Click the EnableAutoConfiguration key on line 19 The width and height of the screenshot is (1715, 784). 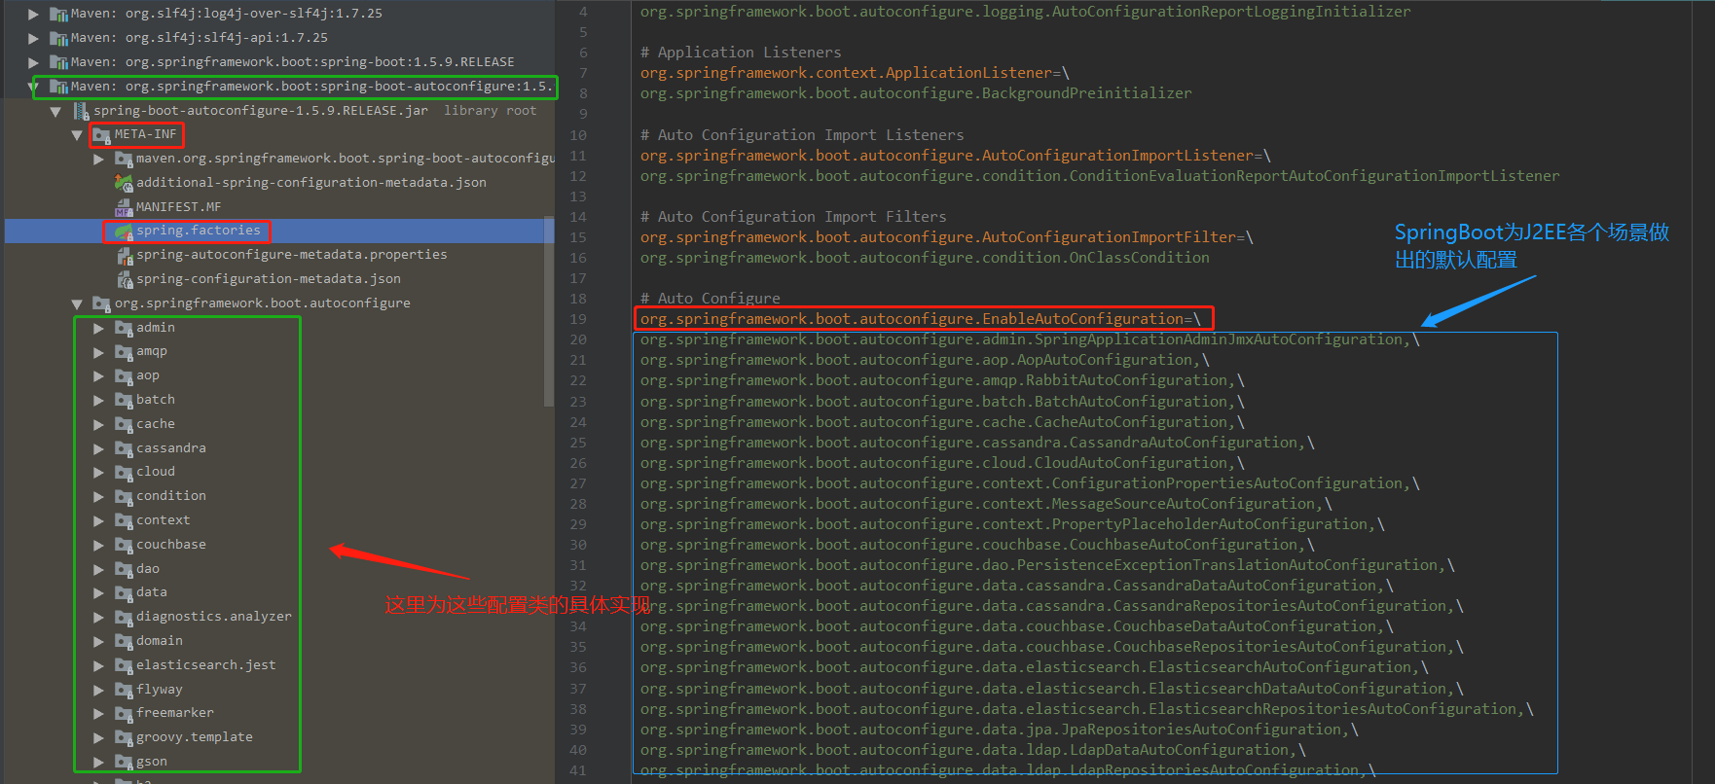pos(921,319)
